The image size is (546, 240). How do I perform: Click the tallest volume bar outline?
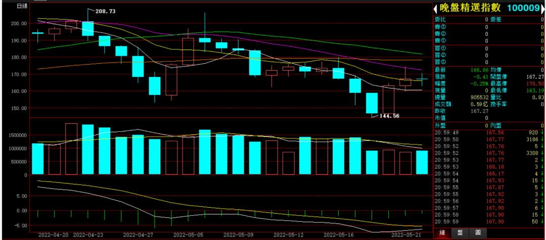coord(71,149)
